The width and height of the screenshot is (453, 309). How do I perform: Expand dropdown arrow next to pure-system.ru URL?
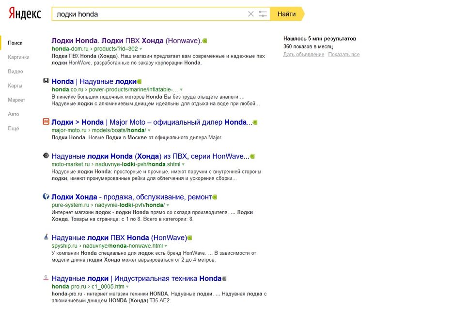(x=168, y=205)
